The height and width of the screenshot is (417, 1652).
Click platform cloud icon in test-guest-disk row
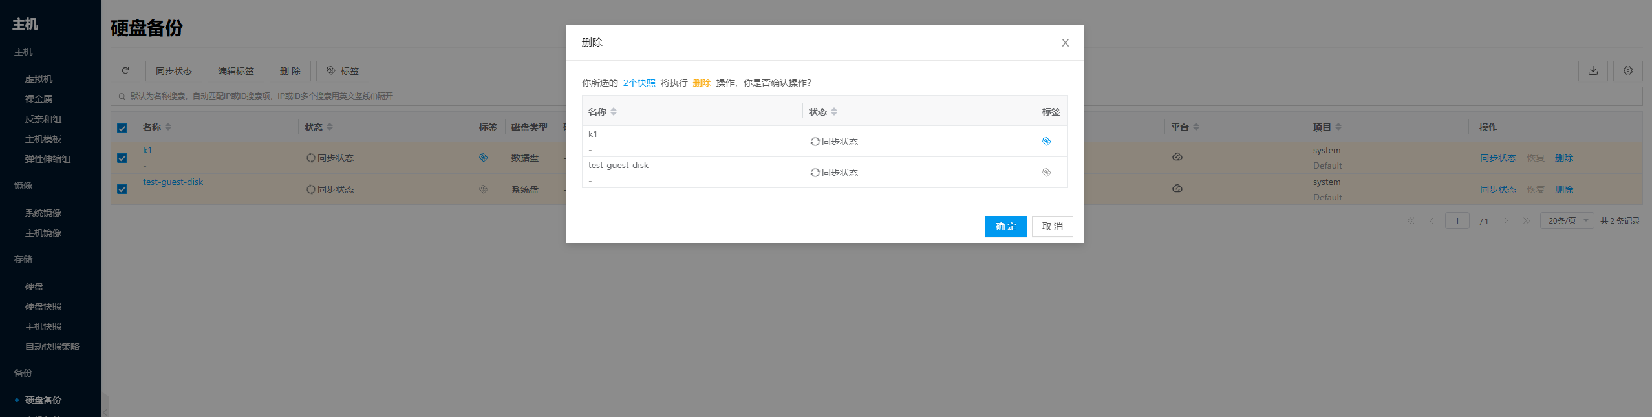1177,189
